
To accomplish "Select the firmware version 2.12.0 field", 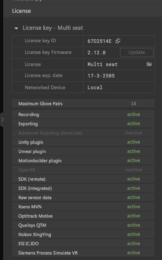I will (x=97, y=53).
